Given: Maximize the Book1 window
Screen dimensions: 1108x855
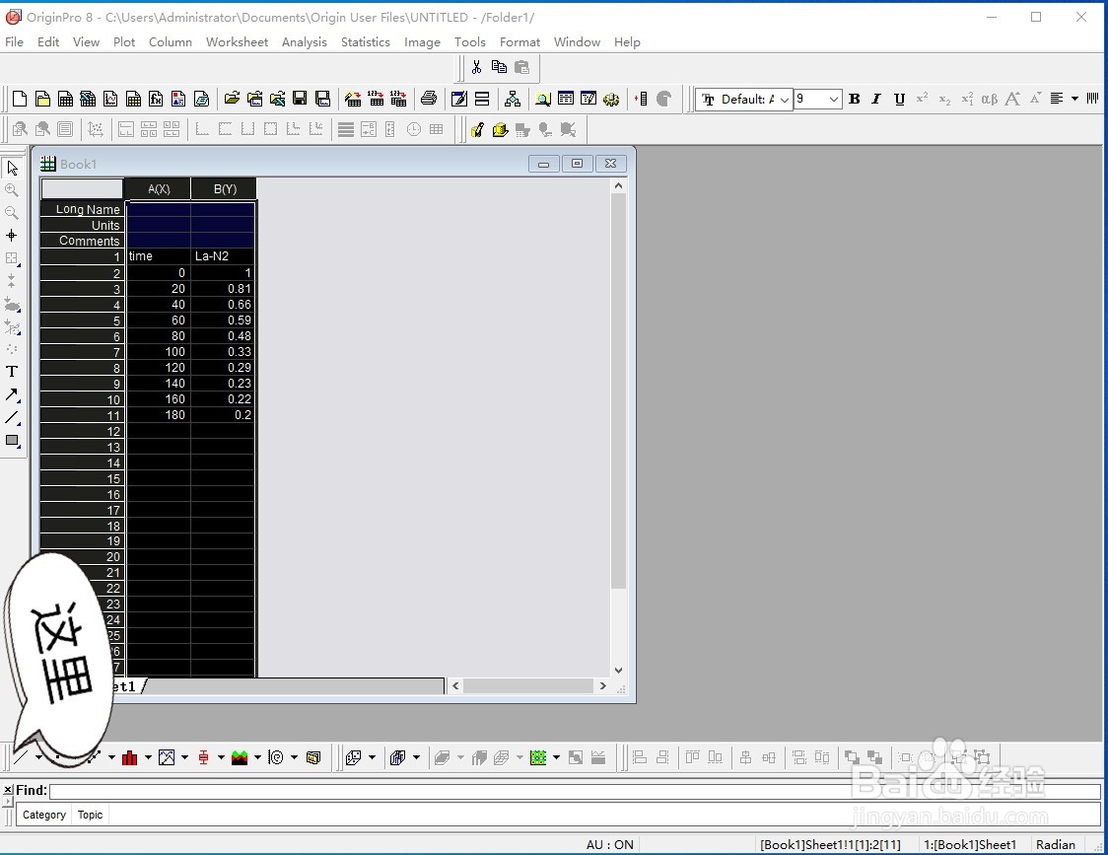Looking at the screenshot, I should click(x=577, y=164).
